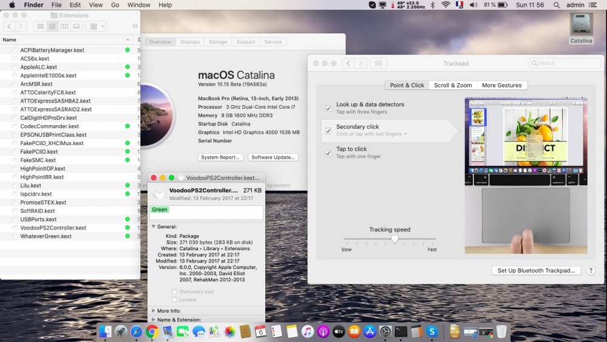The height and width of the screenshot is (342, 607).
Task: Switch to the Scroll & Zoom tab
Action: click(452, 86)
